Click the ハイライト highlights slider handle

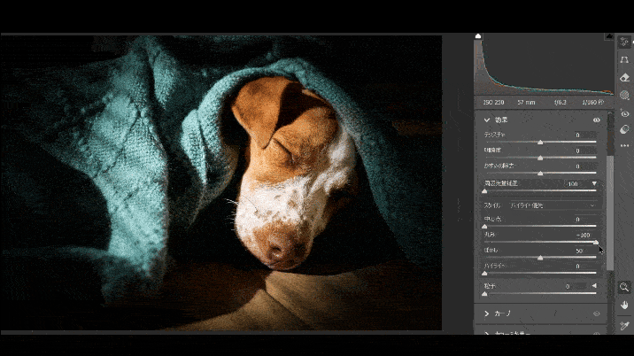coord(485,274)
